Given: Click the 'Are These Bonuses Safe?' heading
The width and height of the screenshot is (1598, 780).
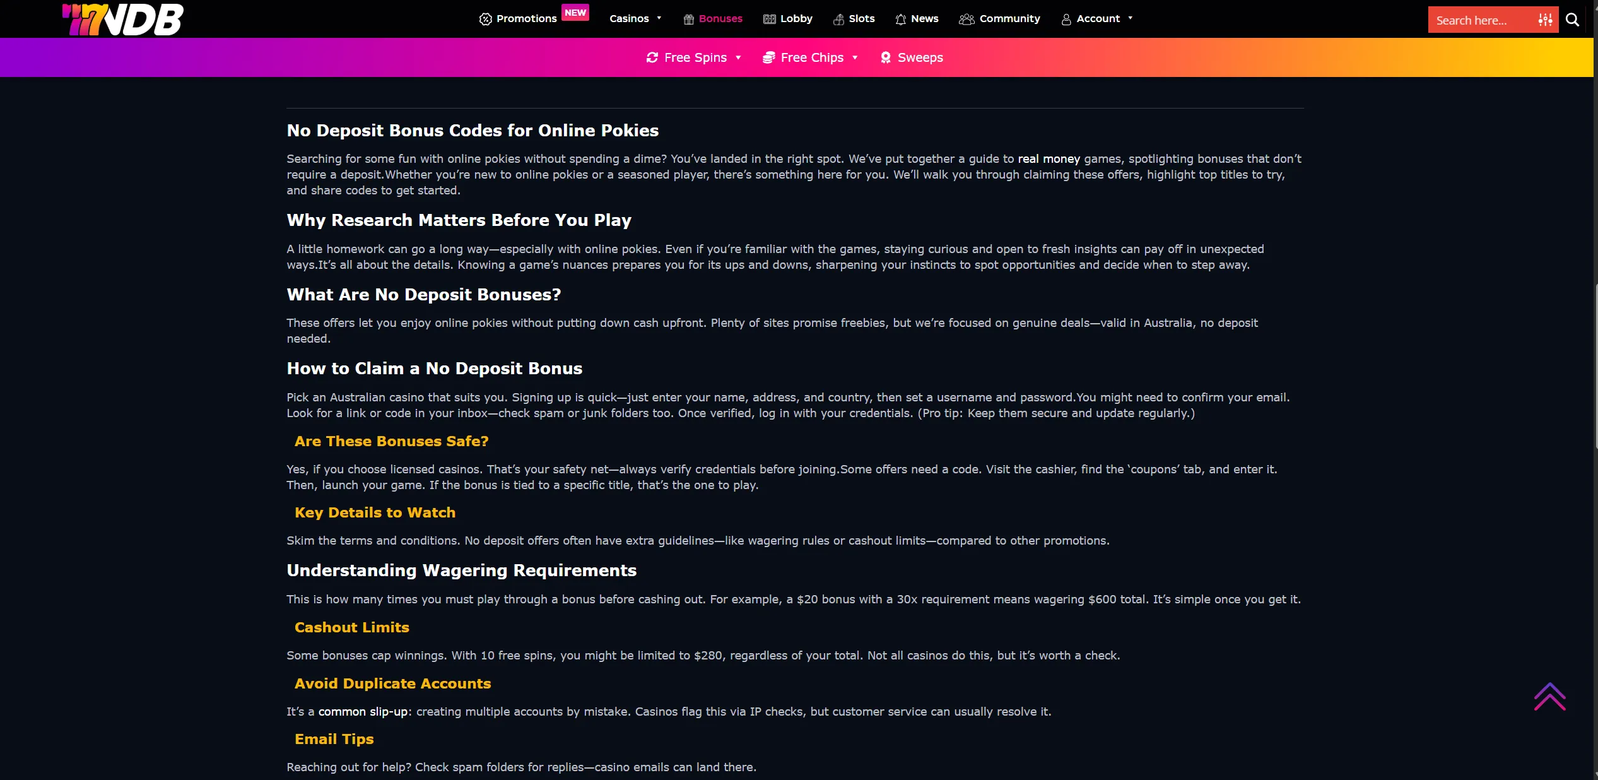Looking at the screenshot, I should point(391,441).
